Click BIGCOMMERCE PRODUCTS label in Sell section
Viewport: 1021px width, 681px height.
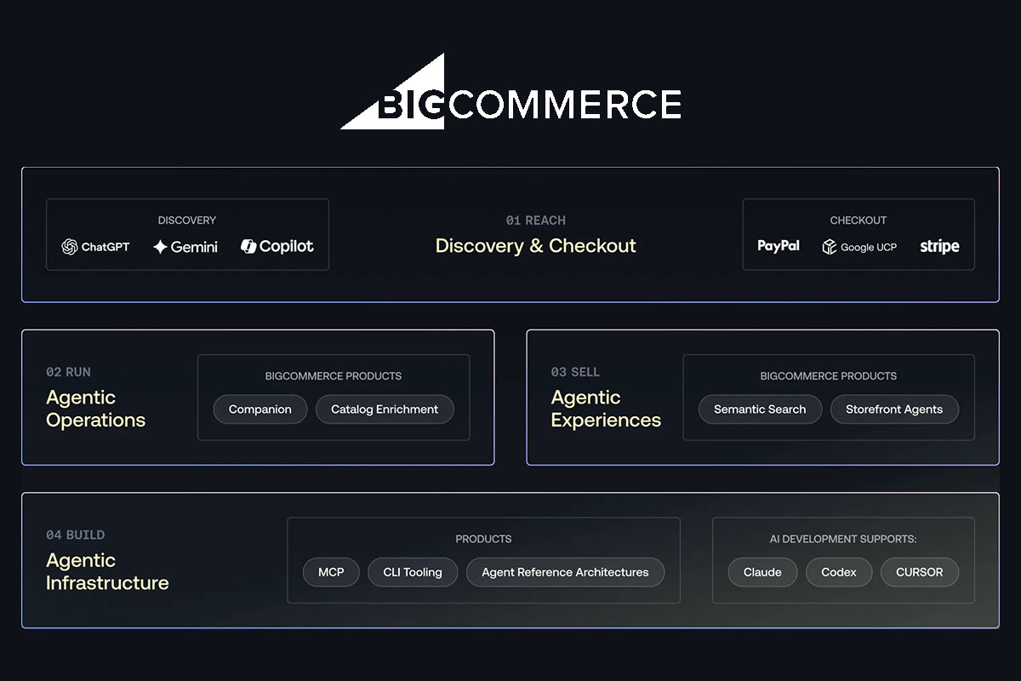(x=829, y=375)
